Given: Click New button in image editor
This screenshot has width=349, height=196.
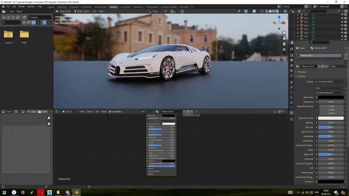Looking at the screenshot, I should point(32,112).
